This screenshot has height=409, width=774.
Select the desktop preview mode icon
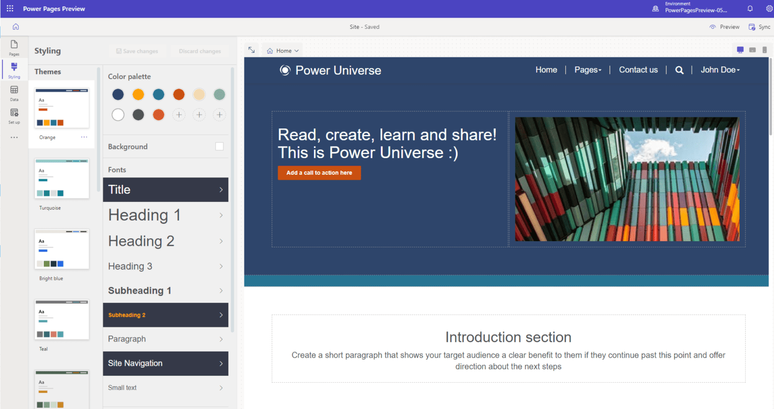pos(740,50)
